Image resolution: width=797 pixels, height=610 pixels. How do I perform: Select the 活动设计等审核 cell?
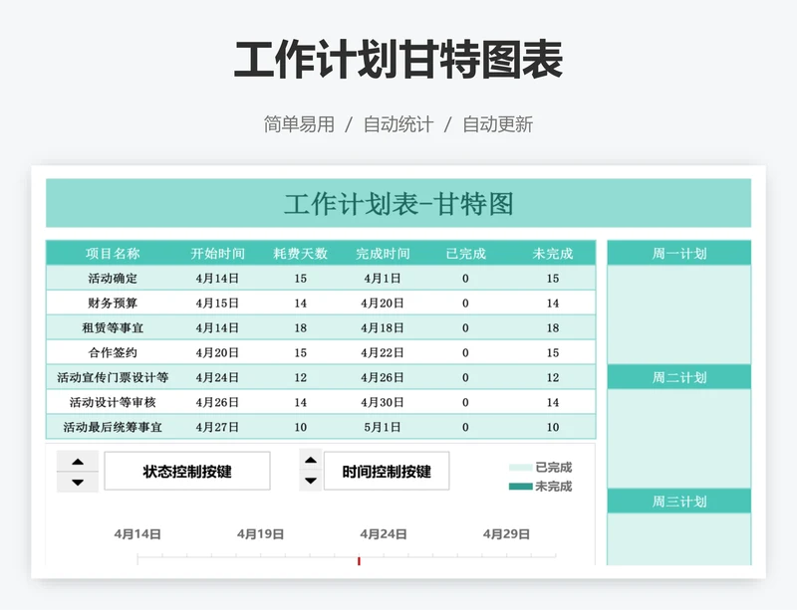point(113,402)
